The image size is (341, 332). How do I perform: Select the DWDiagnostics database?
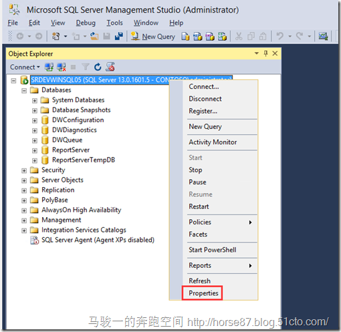pyautogui.click(x=74, y=130)
